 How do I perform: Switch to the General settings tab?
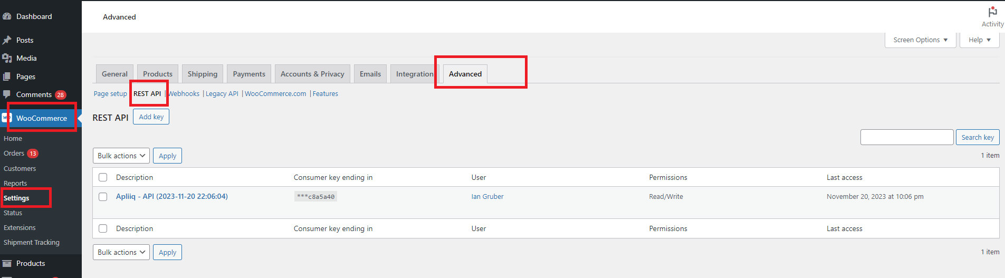(114, 74)
